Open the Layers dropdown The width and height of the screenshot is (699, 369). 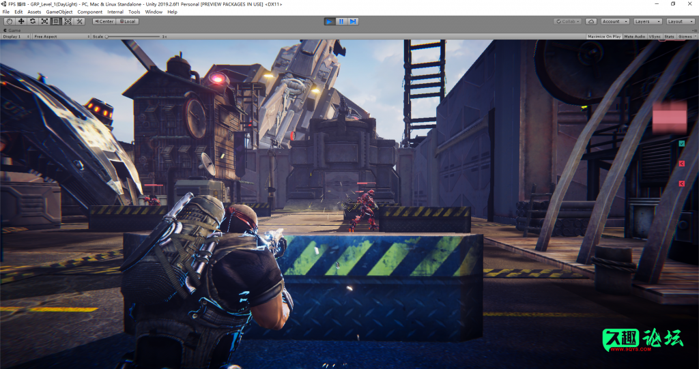(x=646, y=21)
